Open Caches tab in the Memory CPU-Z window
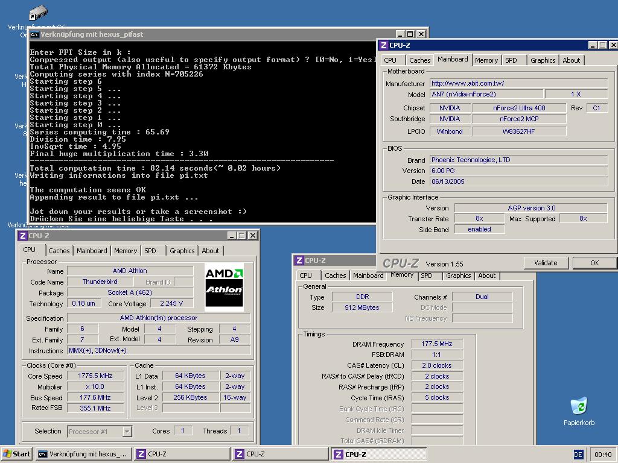Viewport: 618px width, 463px height. tap(336, 276)
